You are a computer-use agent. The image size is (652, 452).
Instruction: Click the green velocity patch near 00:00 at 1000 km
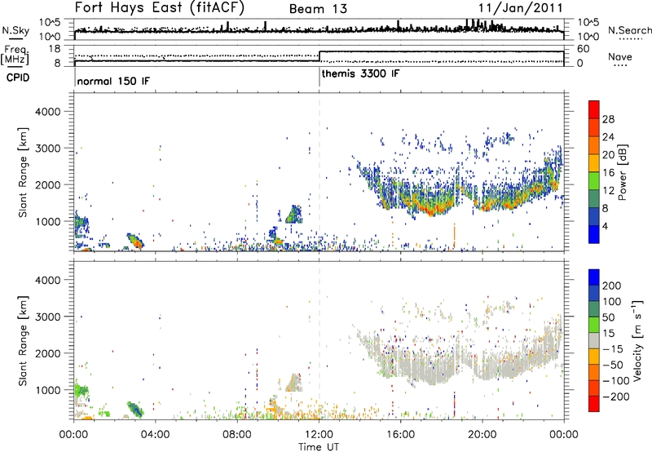pos(81,391)
